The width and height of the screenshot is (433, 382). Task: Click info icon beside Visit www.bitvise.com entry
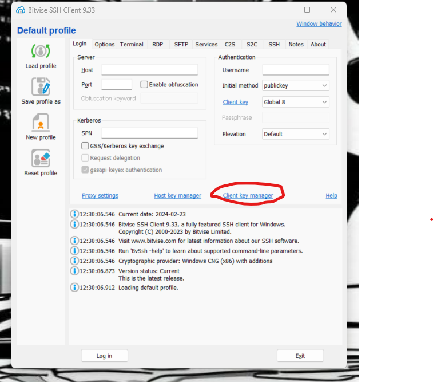pos(74,241)
